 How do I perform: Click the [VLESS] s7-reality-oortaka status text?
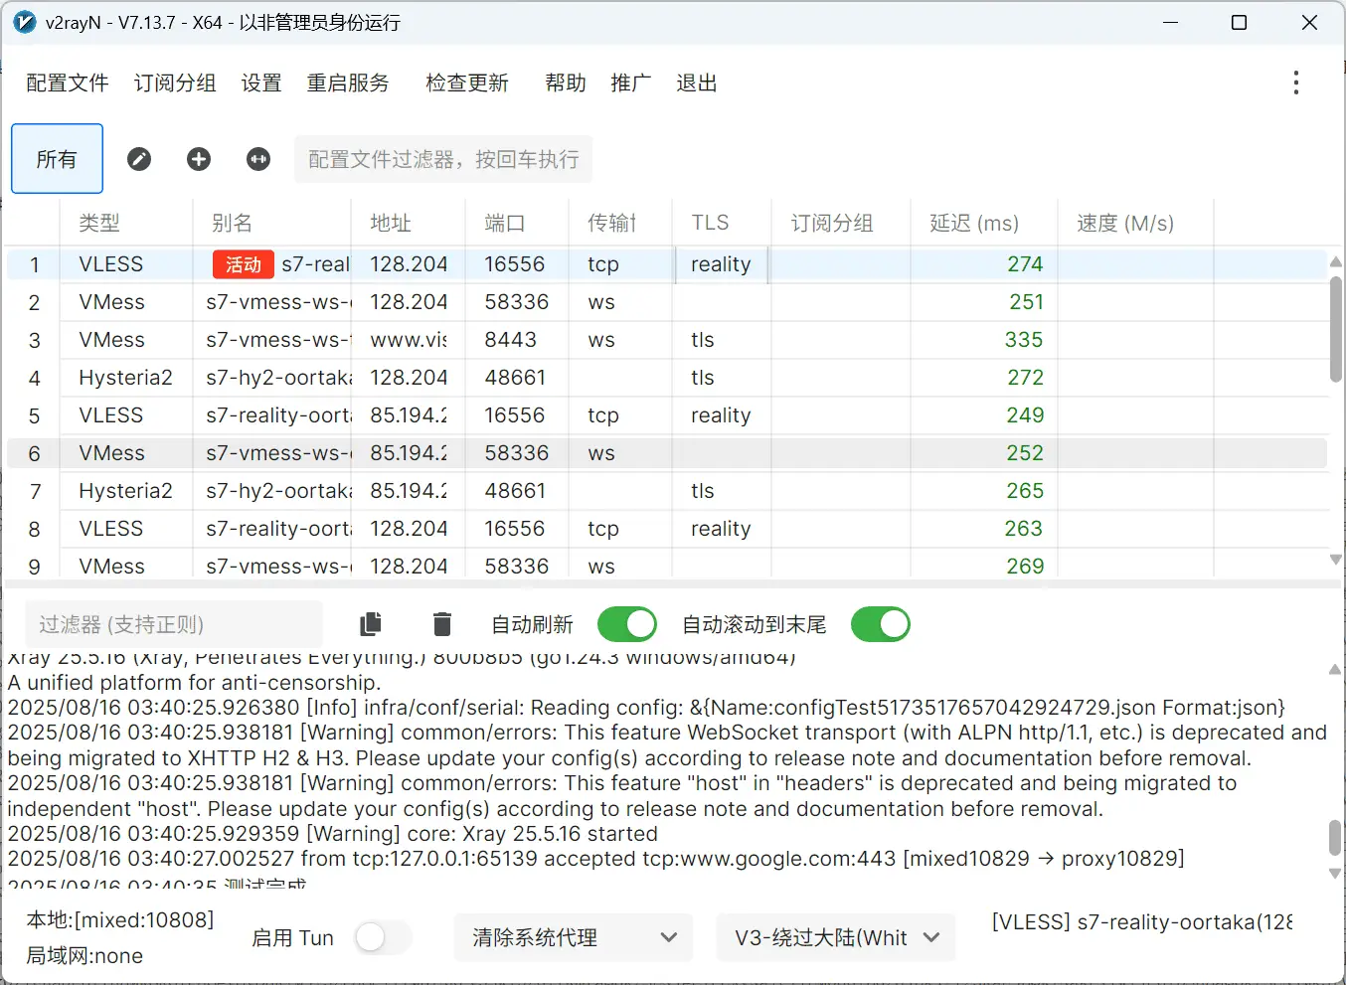pyautogui.click(x=1142, y=922)
